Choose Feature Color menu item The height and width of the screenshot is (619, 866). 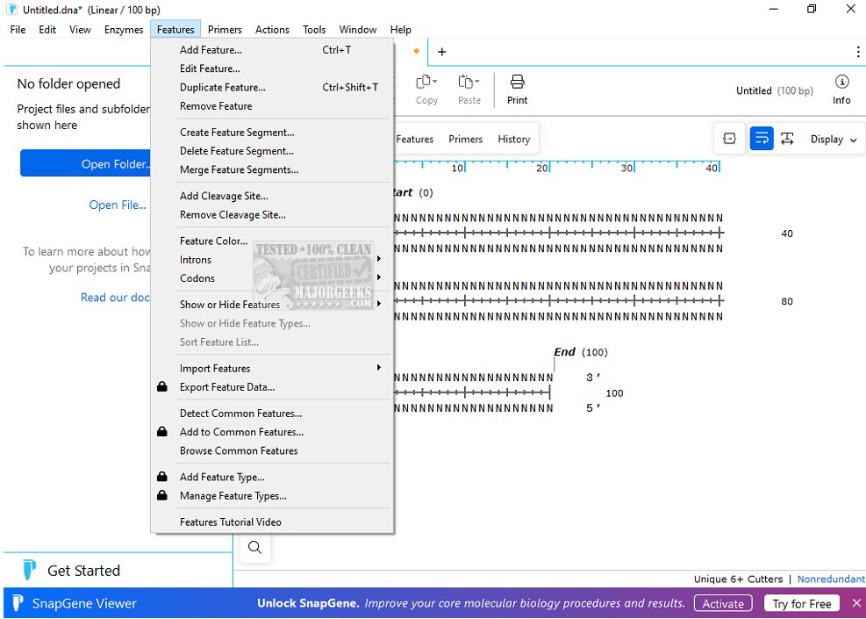point(272,241)
